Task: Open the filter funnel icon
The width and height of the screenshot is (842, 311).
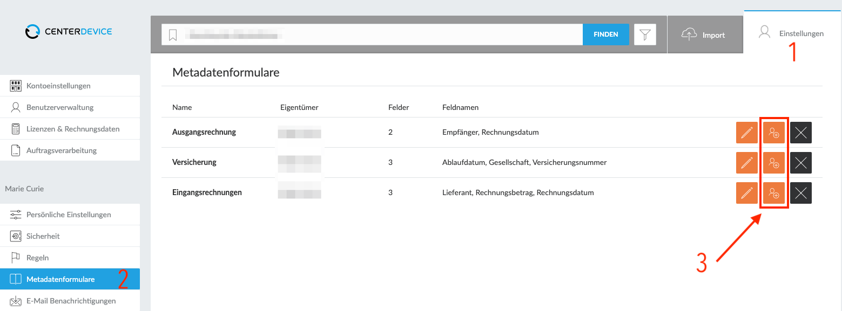Action: 645,34
